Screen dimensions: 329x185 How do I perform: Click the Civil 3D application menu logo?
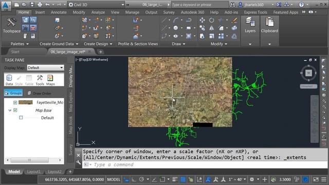(6, 6)
